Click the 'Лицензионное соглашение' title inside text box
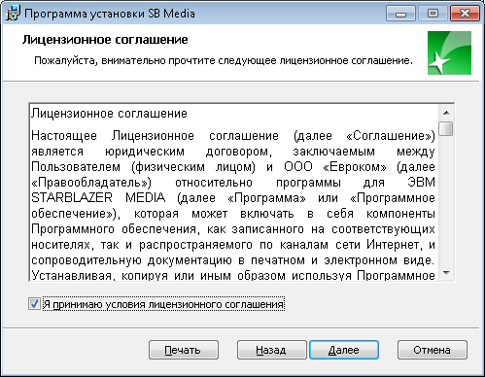Viewport: 485px width, 377px height. 109,114
